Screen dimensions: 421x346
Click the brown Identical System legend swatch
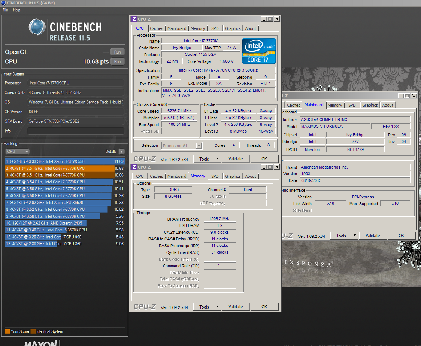click(33, 331)
